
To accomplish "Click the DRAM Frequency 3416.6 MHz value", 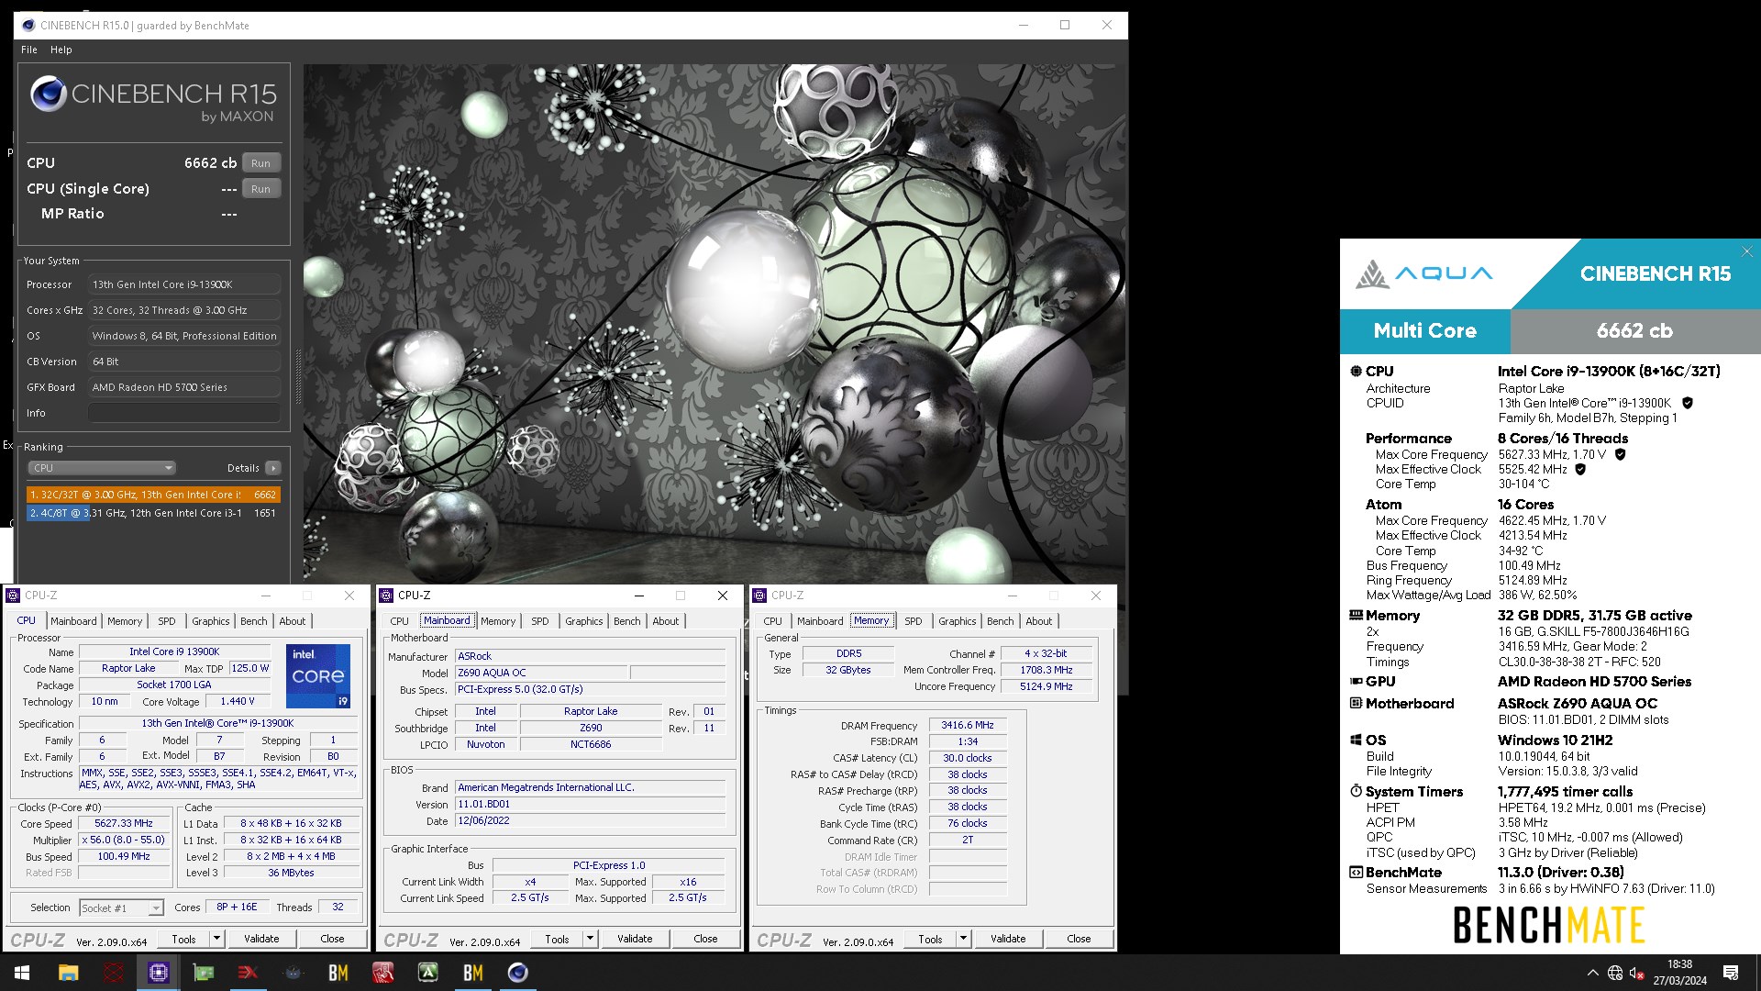I will pyautogui.click(x=968, y=725).
